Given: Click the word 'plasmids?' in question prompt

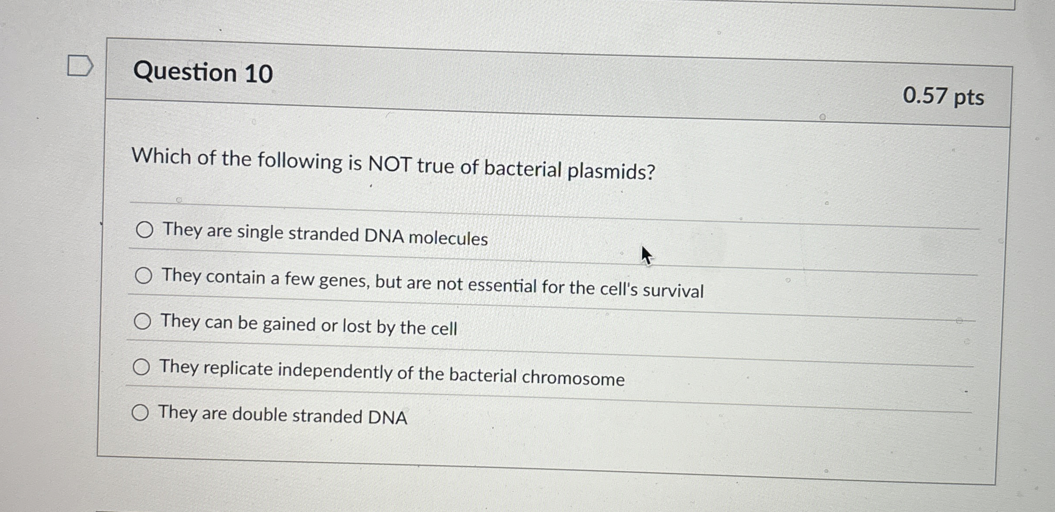Looking at the screenshot, I should pyautogui.click(x=611, y=172).
